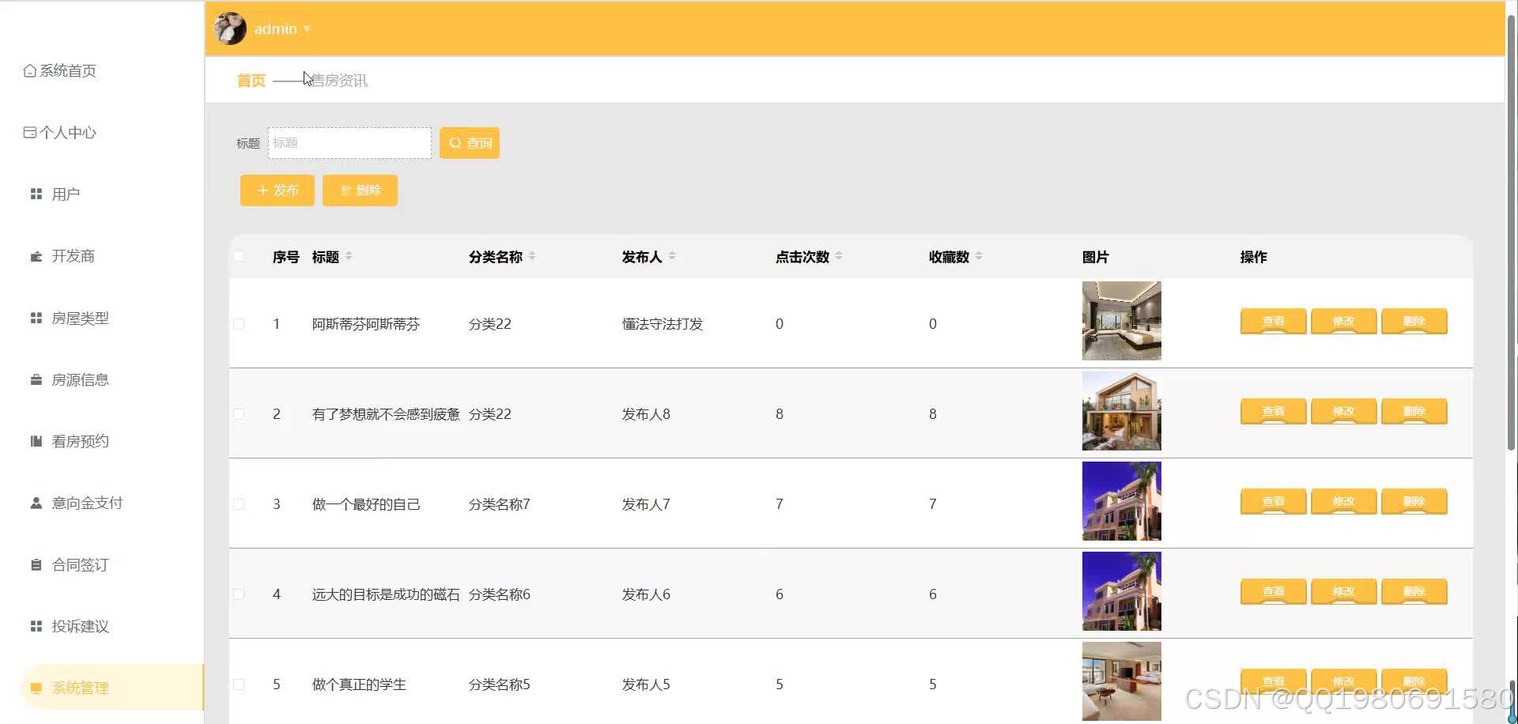Go to 系统首页 in the sidebar
The image size is (1518, 724).
60,71
